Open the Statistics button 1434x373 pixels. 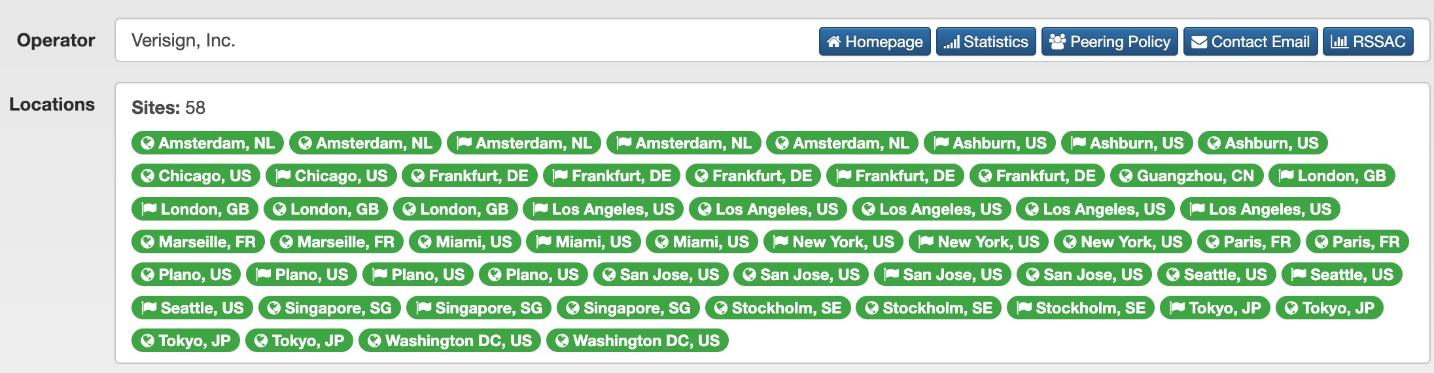[985, 42]
